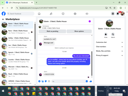This screenshot has width=128, height=96.
Task: Open the Ashley 3 Beds 2 Baths House chat
Action: pos(17,39)
